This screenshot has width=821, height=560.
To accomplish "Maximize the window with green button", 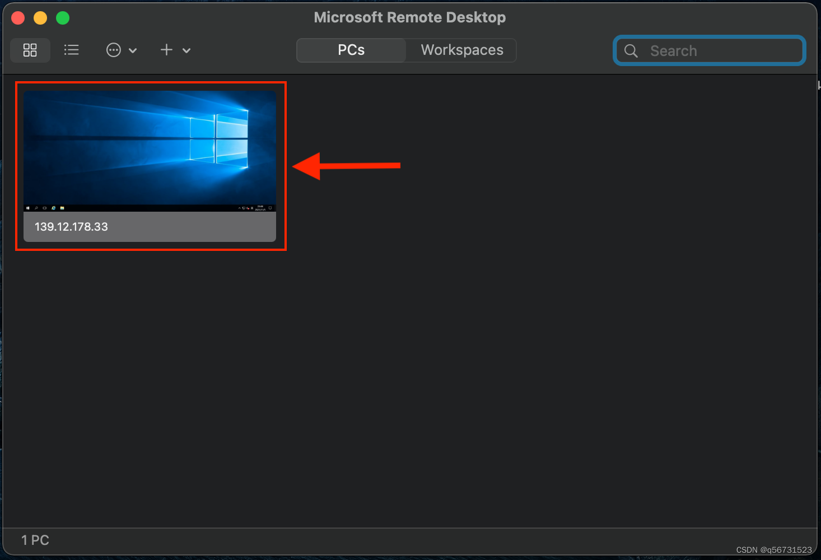I will click(63, 18).
